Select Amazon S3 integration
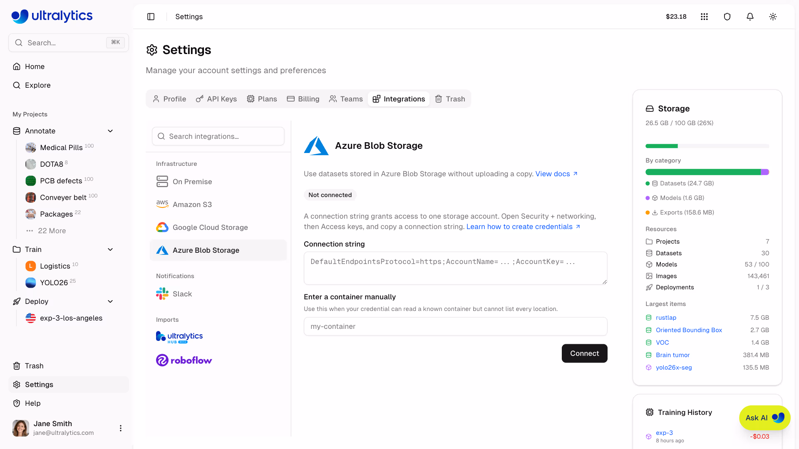Viewport: 799px width, 449px height. pyautogui.click(x=218, y=205)
